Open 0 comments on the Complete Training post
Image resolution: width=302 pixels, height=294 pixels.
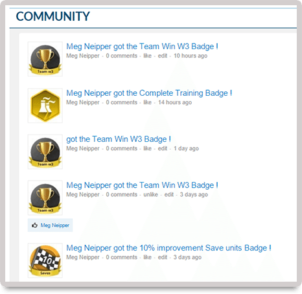[122, 102]
